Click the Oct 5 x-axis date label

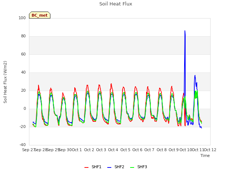(x=125, y=150)
